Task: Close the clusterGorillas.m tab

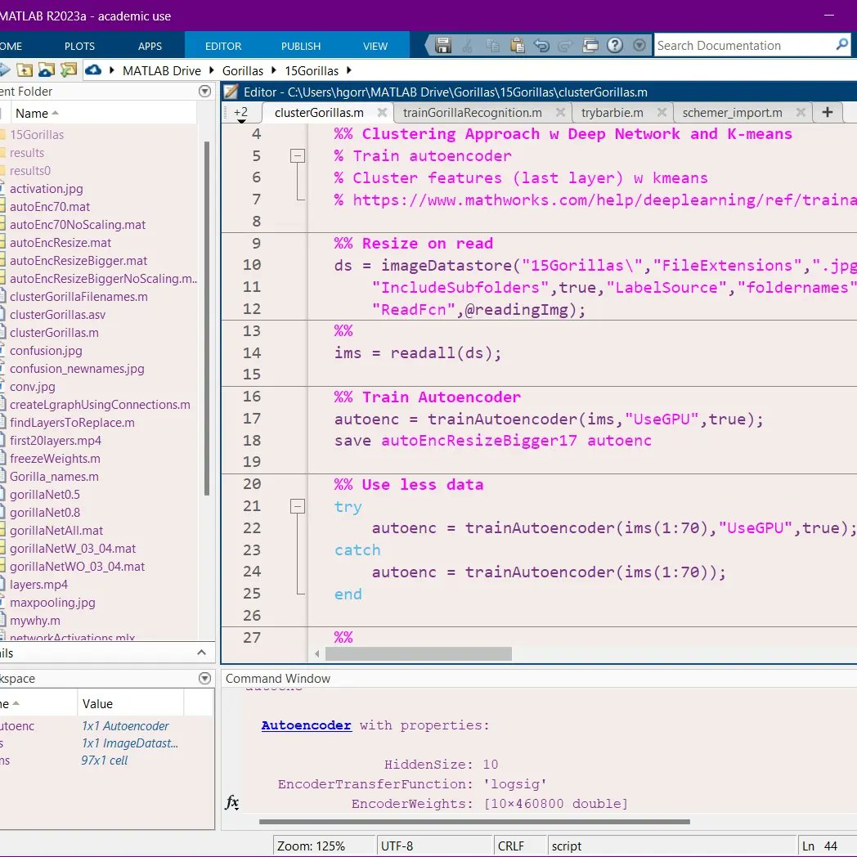Action: pos(382,112)
